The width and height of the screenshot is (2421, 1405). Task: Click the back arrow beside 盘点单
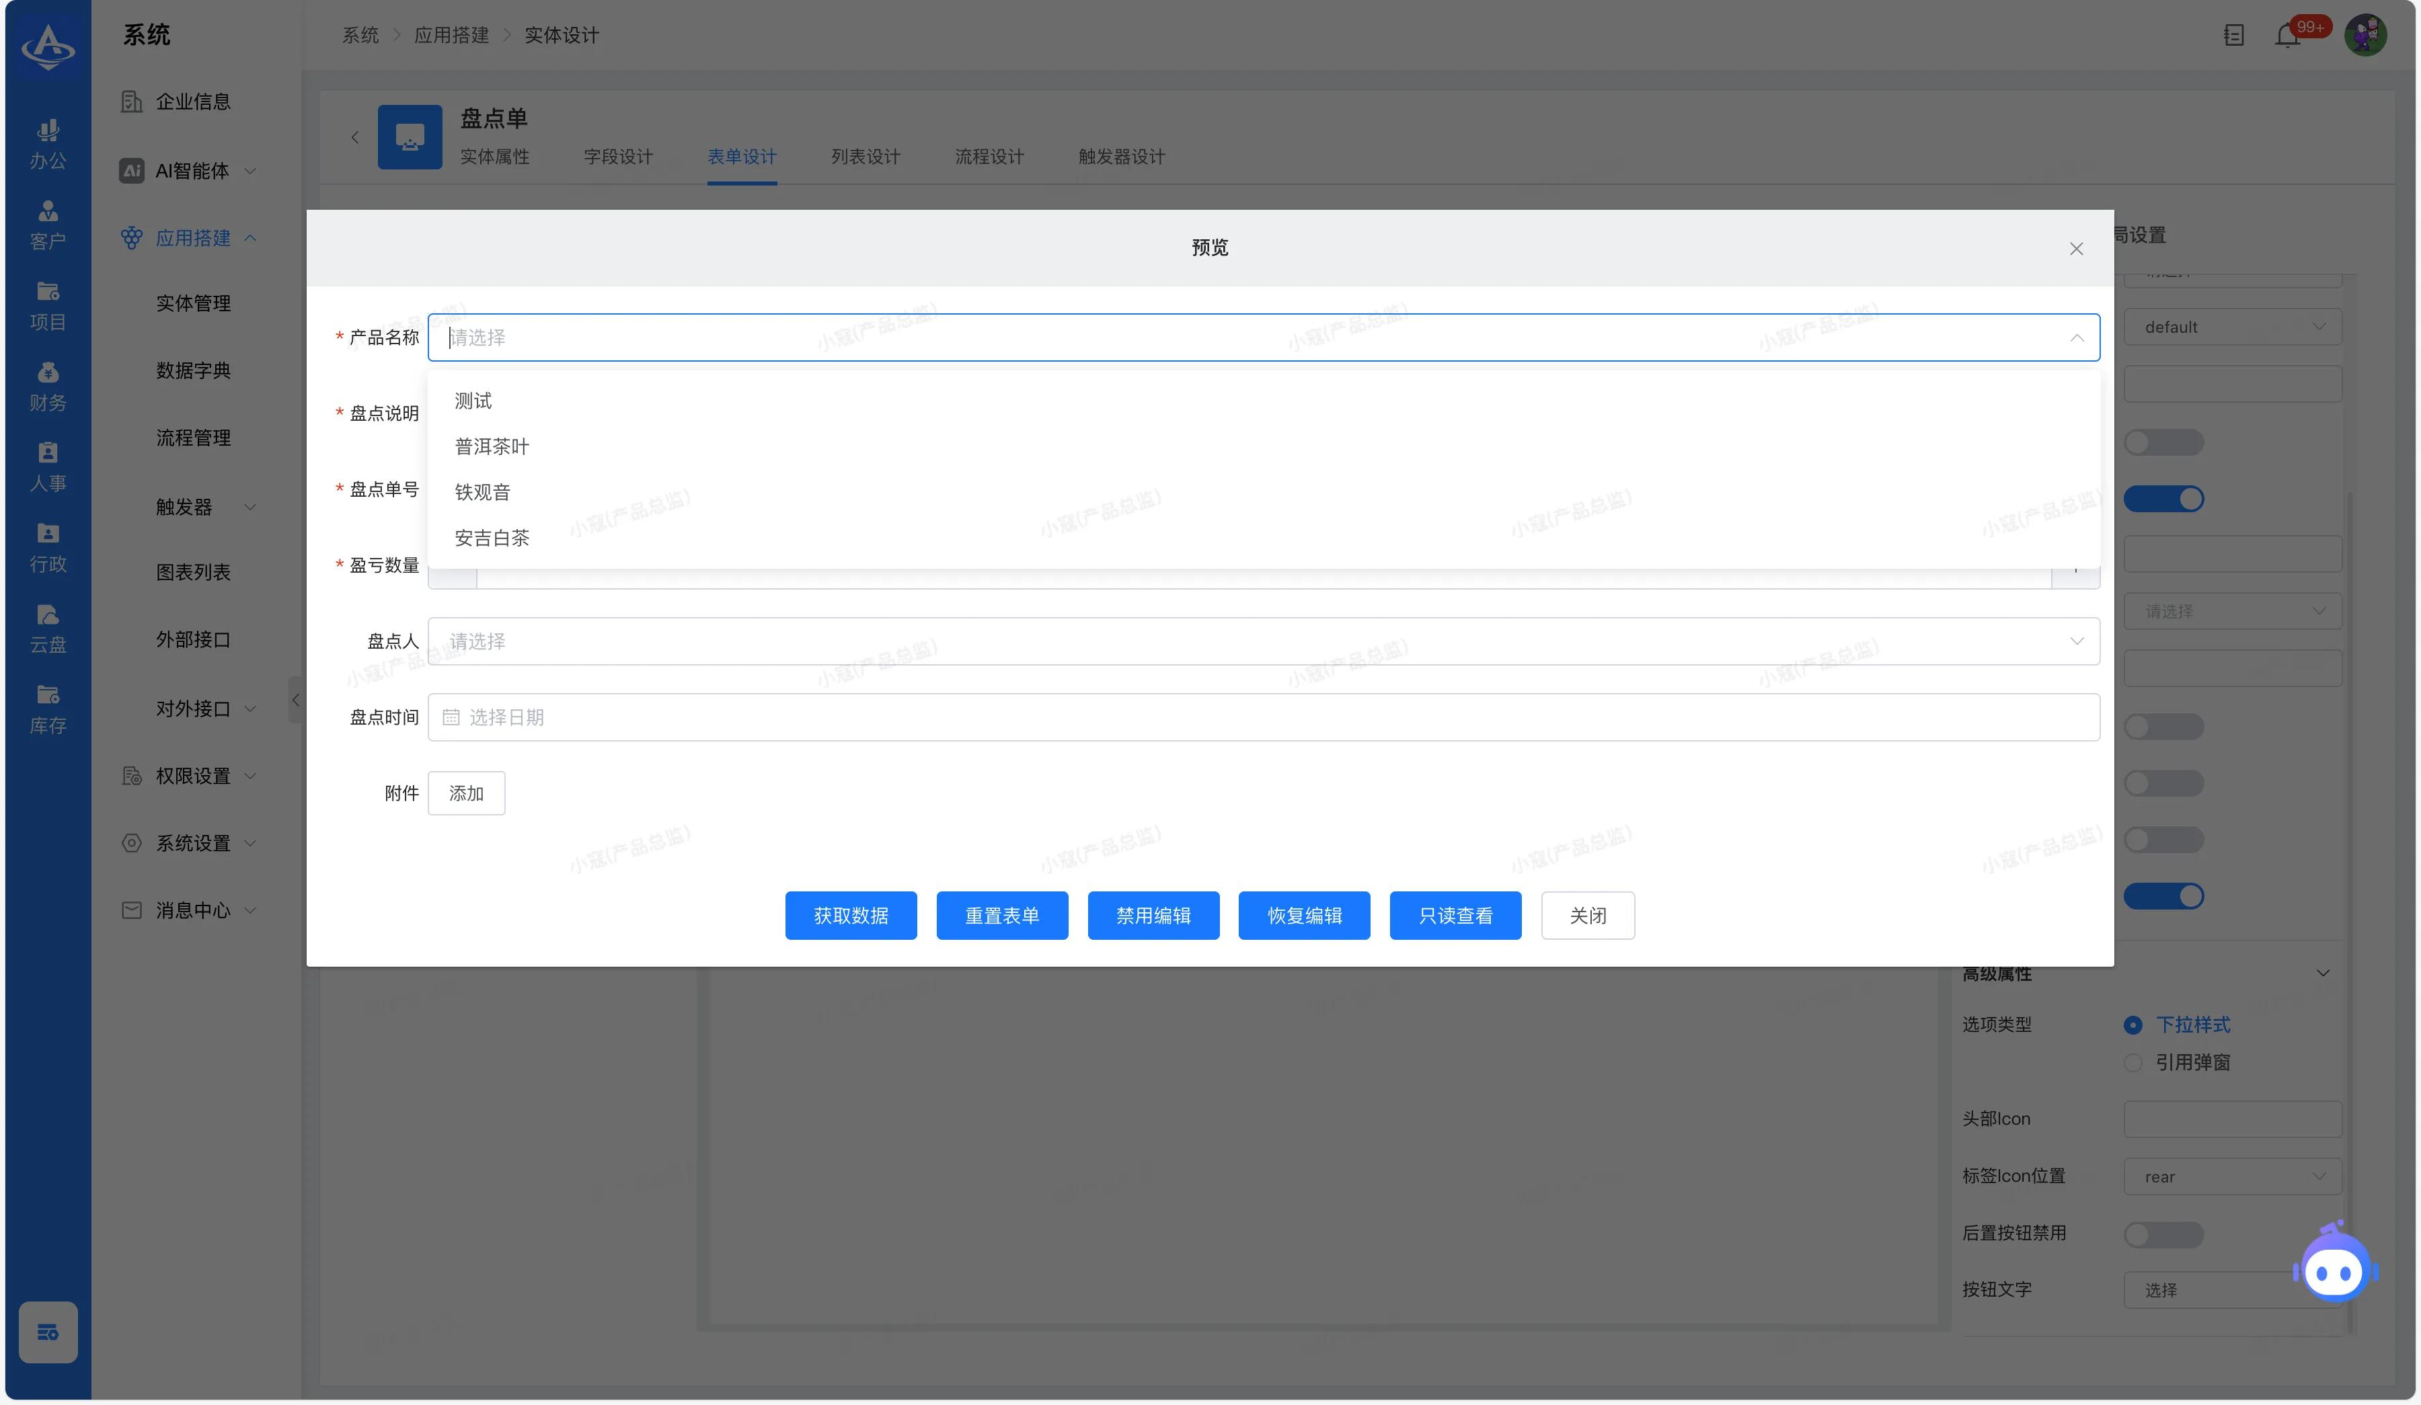point(354,137)
